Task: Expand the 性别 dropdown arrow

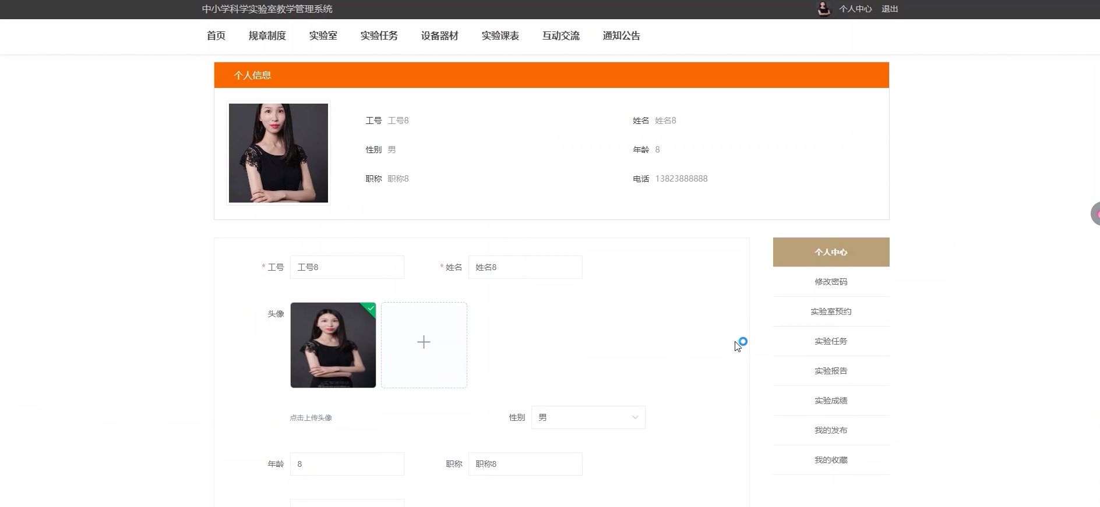Action: 634,417
